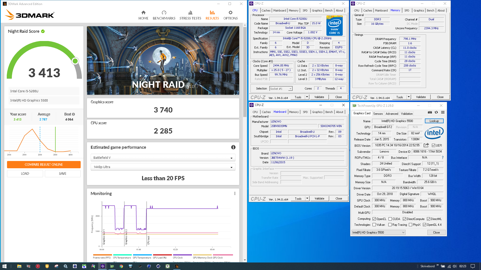Viewport: 481px width, 270px height.
Task: Open Bench tab in CPU-Z Mainboard window
Action: (329, 112)
